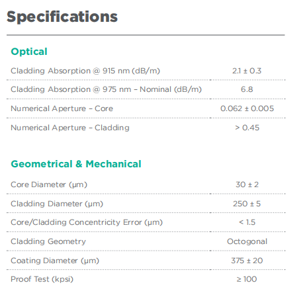The height and width of the screenshot is (289, 307).
Task: Click Cladding Absorption @ 915 nm label
Action: (x=85, y=71)
